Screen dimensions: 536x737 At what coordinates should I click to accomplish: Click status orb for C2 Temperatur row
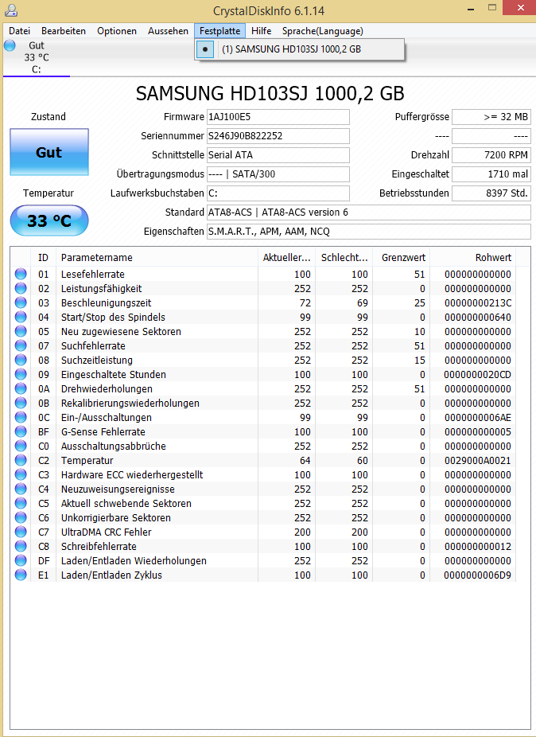tap(21, 461)
